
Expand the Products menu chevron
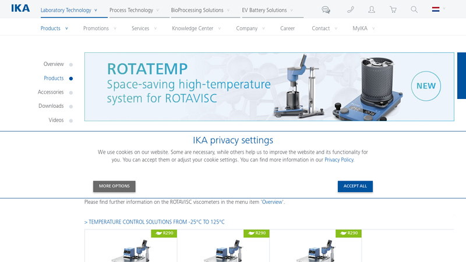pos(66,29)
